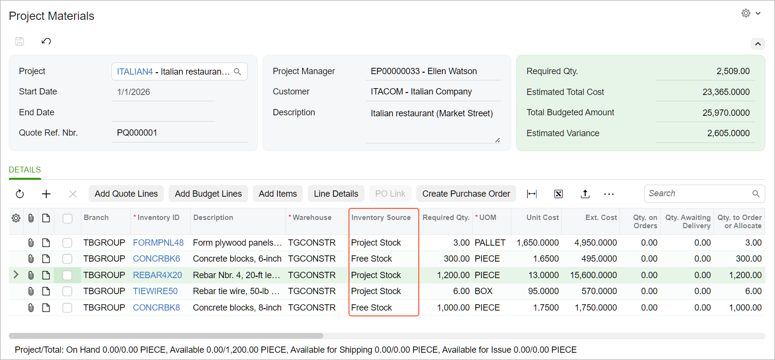
Task: Click the undo icon in the top toolbar
Action: click(46, 41)
